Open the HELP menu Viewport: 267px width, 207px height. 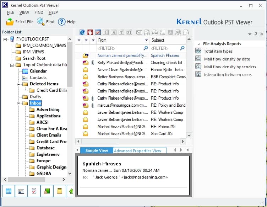click(x=53, y=12)
